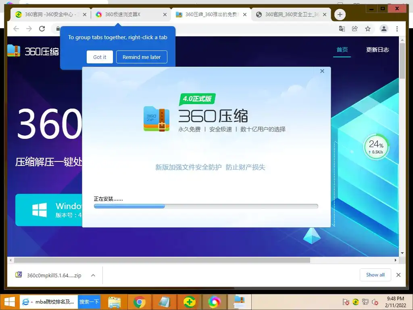Click Internet Explorer icon in taskbar

tap(25, 302)
